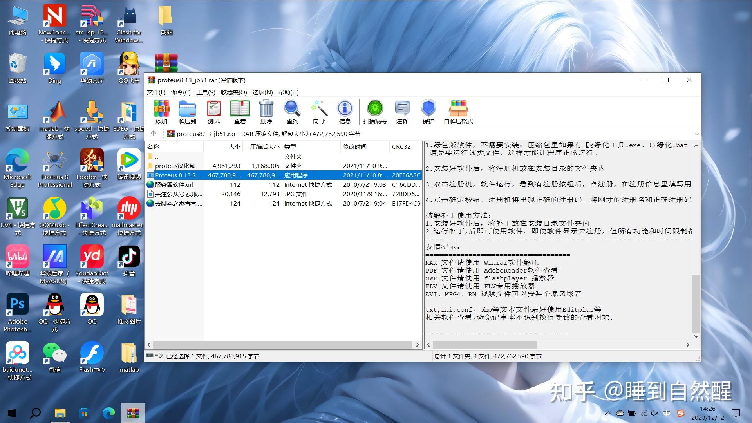Sort files by 修改时间 column
The height and width of the screenshot is (423, 752).
[354, 146]
